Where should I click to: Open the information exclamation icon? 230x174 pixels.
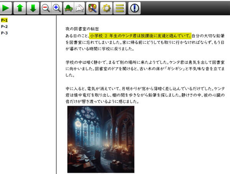click(x=135, y=8)
